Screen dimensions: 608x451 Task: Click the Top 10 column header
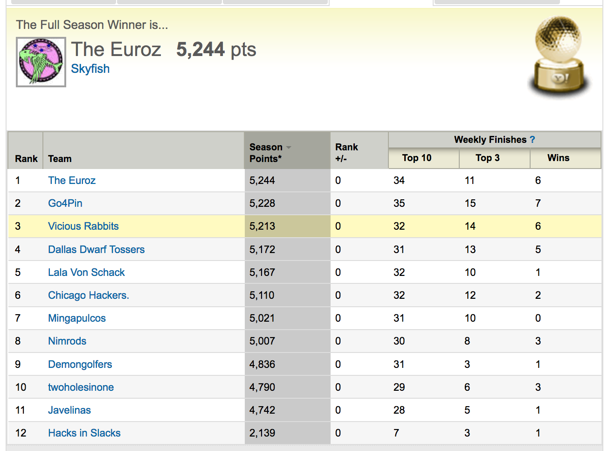417,158
